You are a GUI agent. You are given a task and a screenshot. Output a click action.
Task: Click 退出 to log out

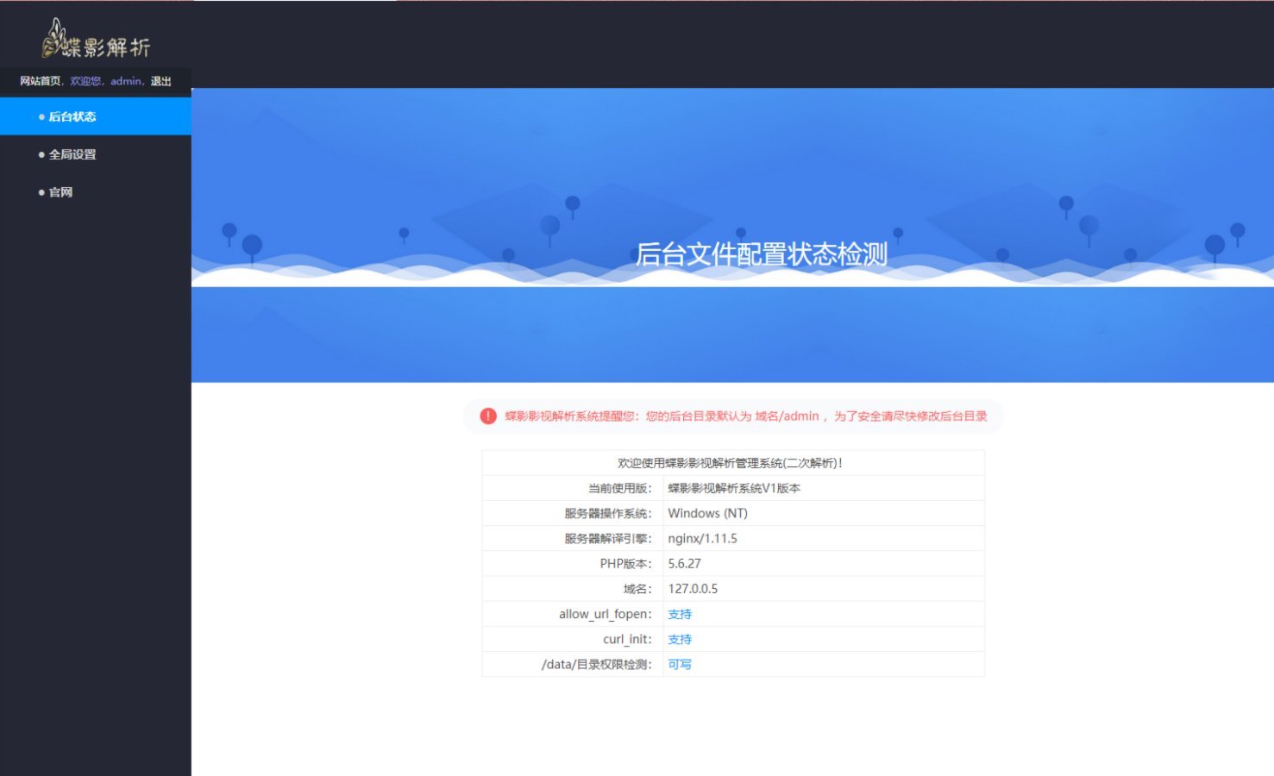click(162, 80)
